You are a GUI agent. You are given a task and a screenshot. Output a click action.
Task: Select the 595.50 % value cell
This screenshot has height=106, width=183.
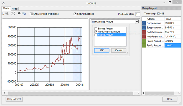coord(172,28)
